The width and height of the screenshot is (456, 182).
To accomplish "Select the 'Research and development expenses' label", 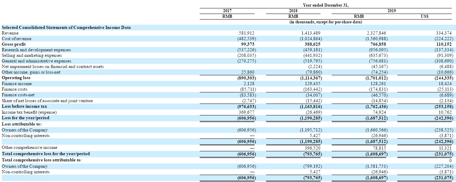I will (x=36, y=50).
